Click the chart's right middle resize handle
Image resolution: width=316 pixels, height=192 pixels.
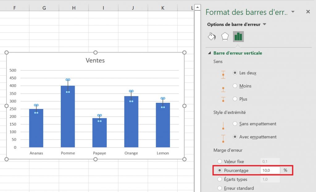pyautogui.click(x=184, y=106)
